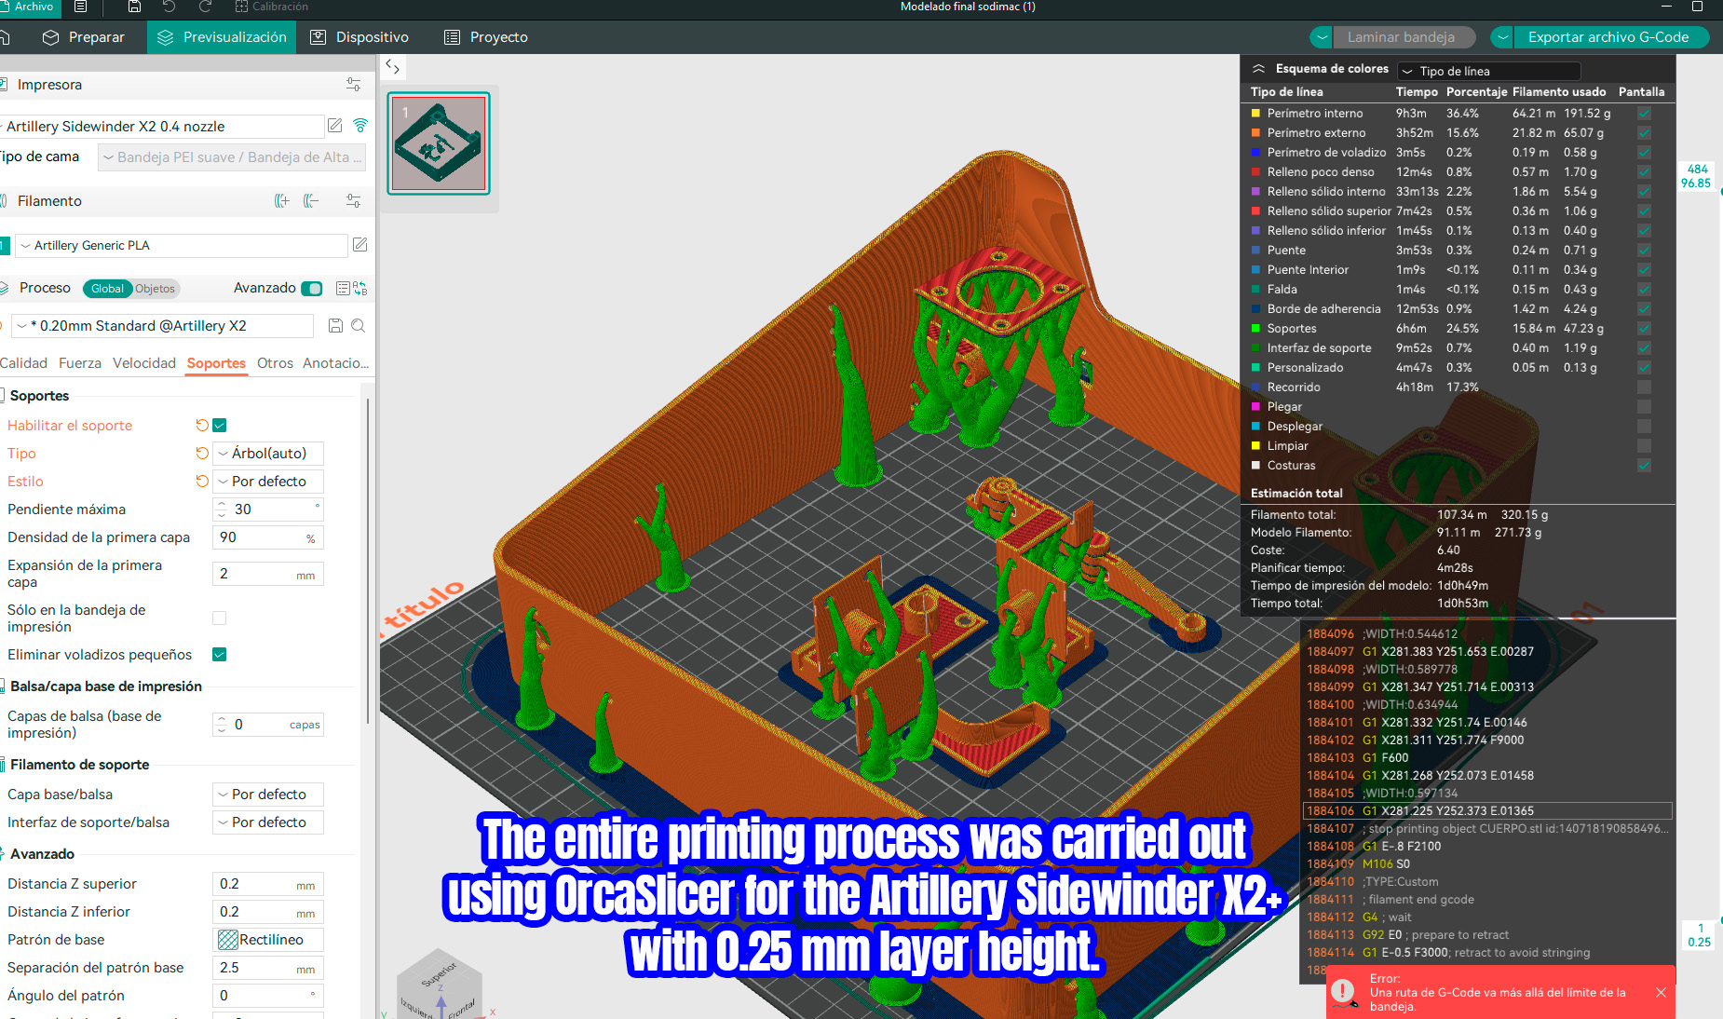This screenshot has height=1019, width=1723.
Task: Open the Otros settings tab
Action: (x=275, y=363)
